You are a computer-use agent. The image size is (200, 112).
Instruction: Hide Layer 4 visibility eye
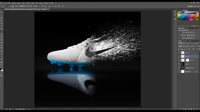point(179,56)
